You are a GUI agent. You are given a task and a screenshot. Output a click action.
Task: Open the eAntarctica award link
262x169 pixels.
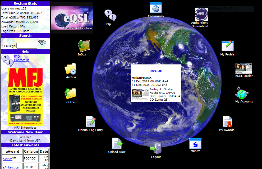[11, 167]
